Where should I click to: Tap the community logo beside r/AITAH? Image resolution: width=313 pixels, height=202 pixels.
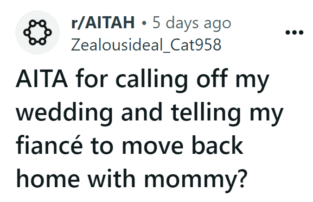[x=38, y=32]
